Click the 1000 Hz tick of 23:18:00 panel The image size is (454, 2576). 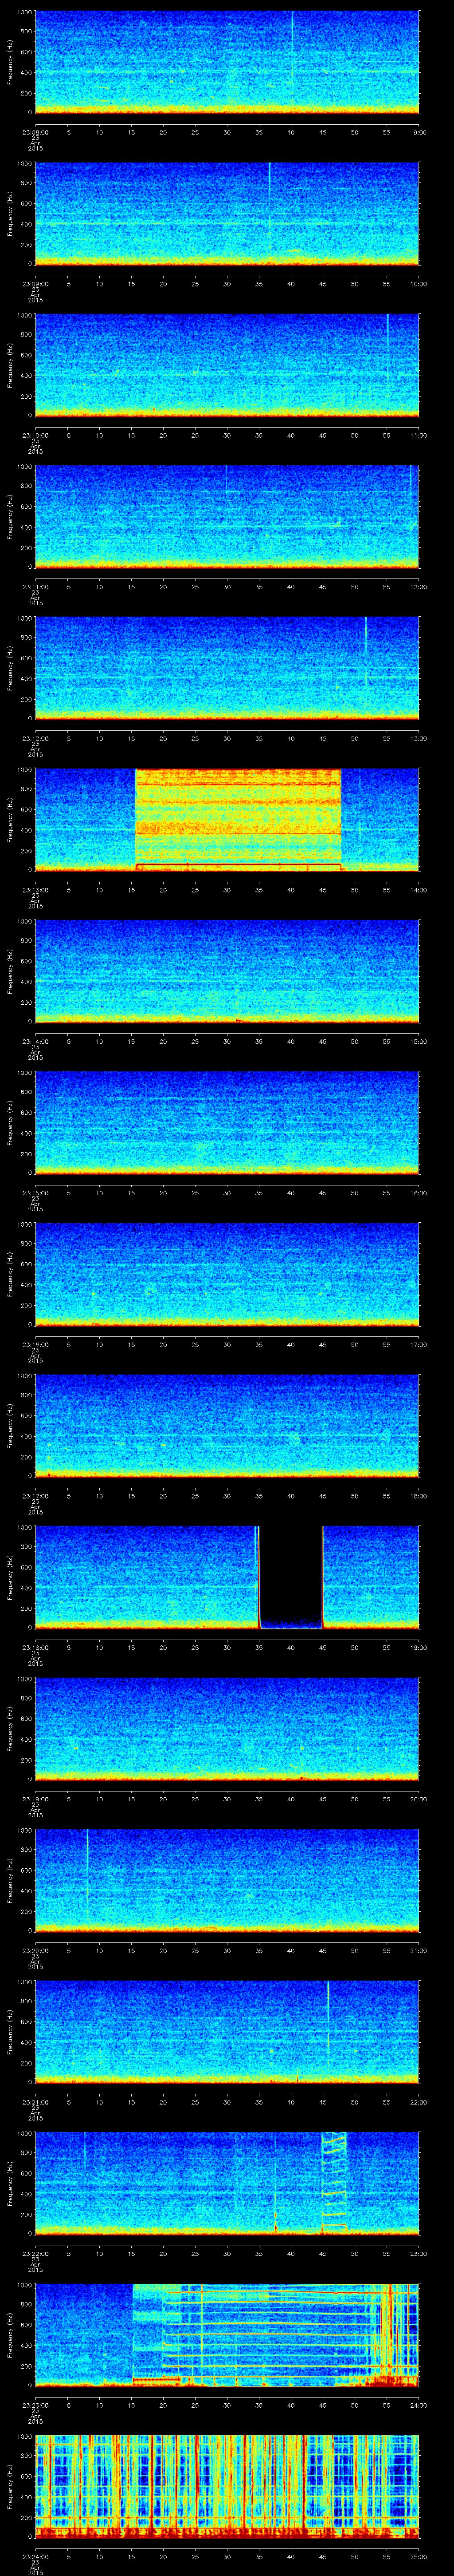25,1528
